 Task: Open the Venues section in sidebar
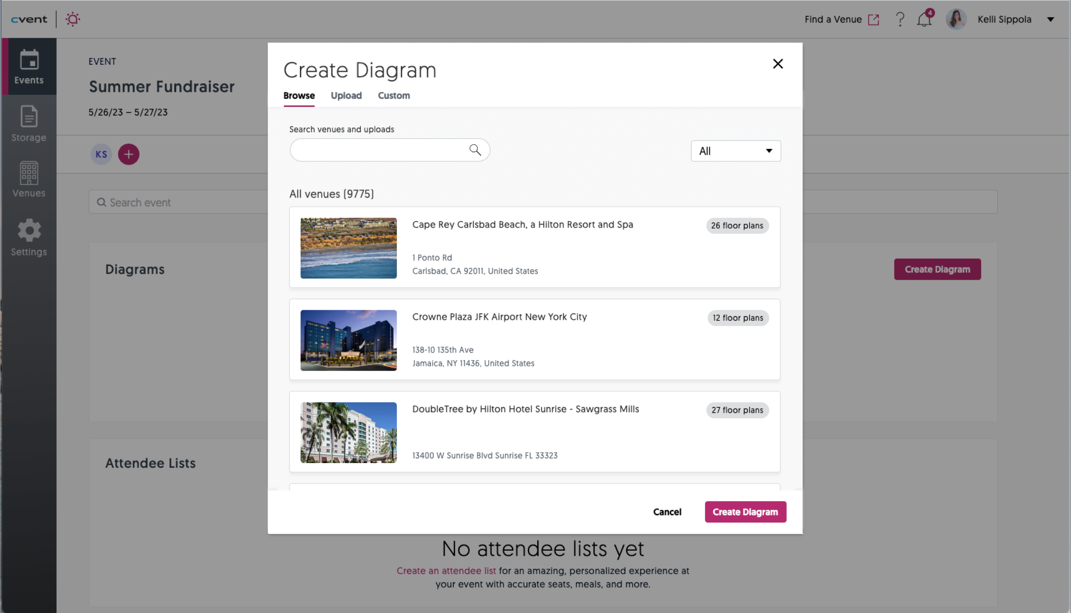[29, 179]
